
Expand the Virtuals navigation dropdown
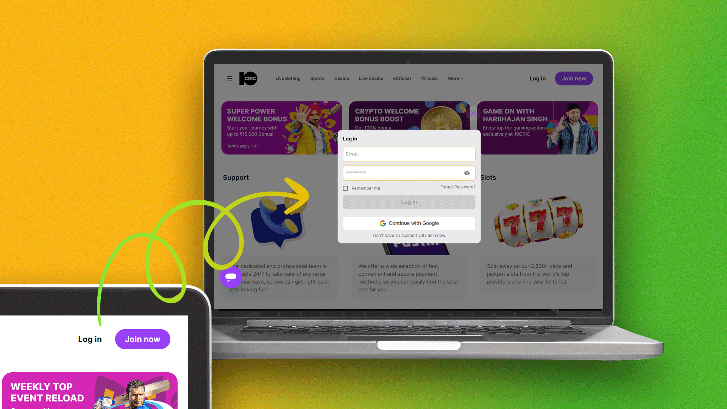pos(429,78)
